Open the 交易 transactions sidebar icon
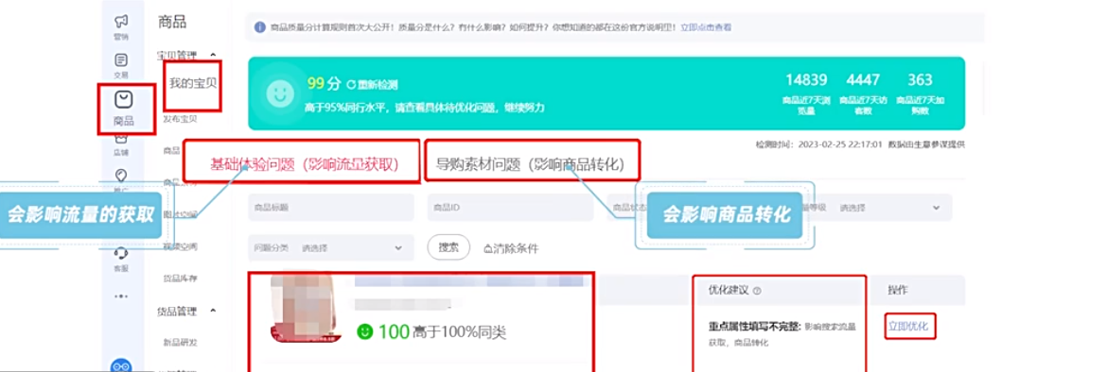The height and width of the screenshot is (372, 1107). point(121,60)
